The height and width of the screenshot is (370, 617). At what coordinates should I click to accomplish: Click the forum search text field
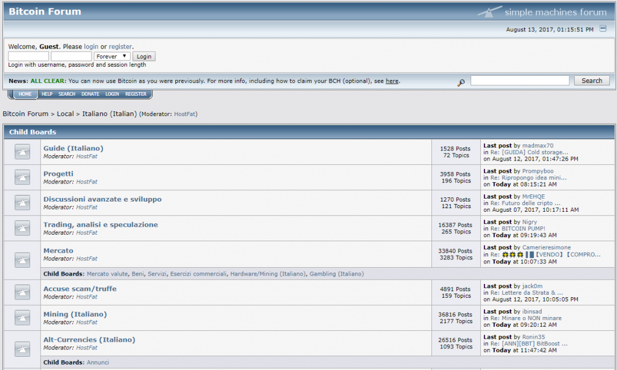(x=520, y=81)
